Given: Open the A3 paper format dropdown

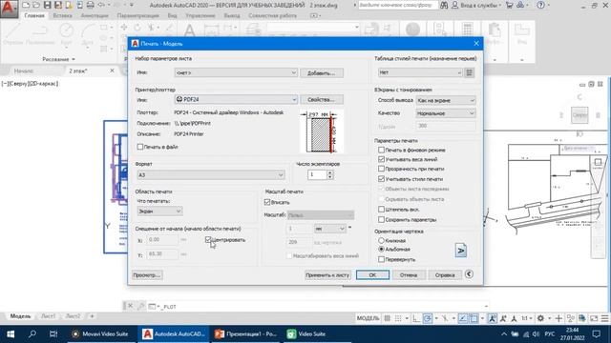Looking at the screenshot, I should (211, 175).
